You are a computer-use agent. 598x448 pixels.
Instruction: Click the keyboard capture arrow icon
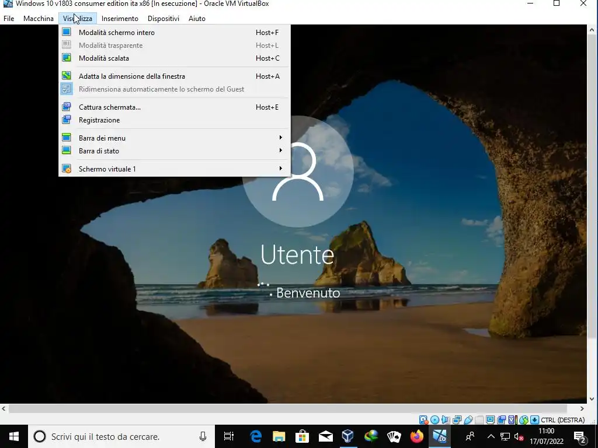pos(535,420)
